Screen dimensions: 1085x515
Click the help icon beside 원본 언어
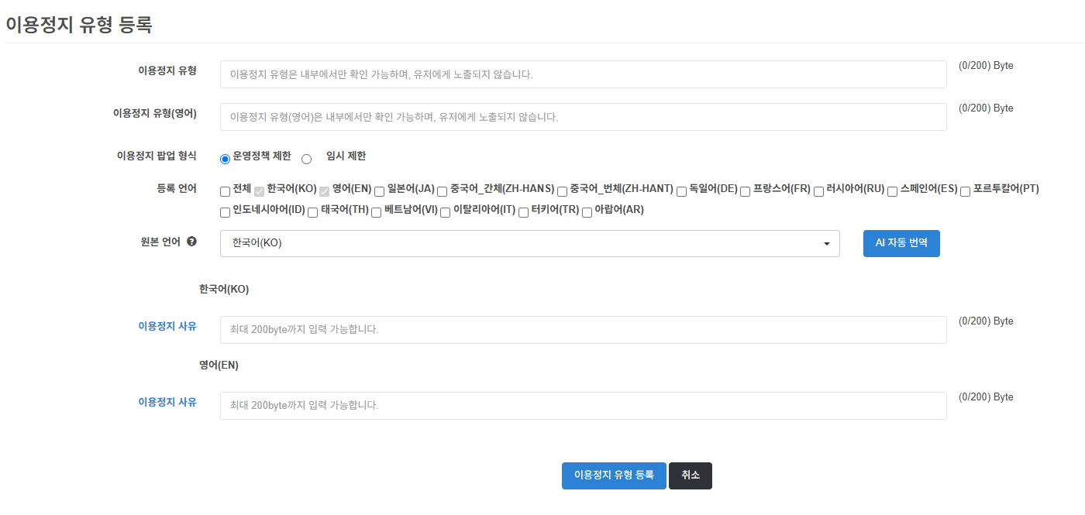click(191, 242)
